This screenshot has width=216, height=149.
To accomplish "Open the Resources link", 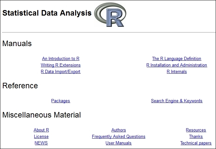I will (196, 130).
